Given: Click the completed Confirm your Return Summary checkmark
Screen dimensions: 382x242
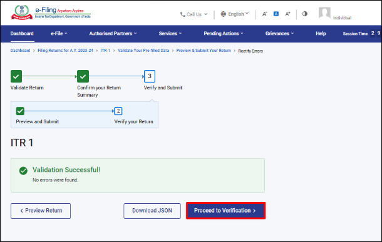Looking at the screenshot, I should pyautogui.click(x=83, y=76).
